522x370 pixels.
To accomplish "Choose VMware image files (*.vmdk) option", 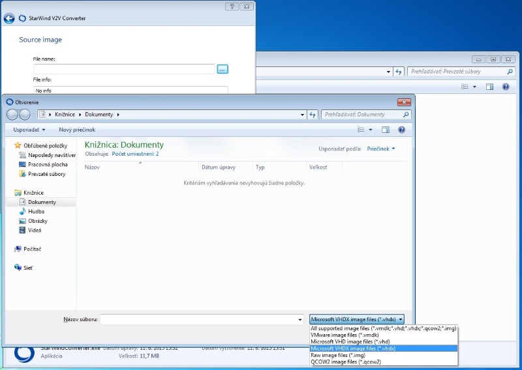I will (384, 335).
